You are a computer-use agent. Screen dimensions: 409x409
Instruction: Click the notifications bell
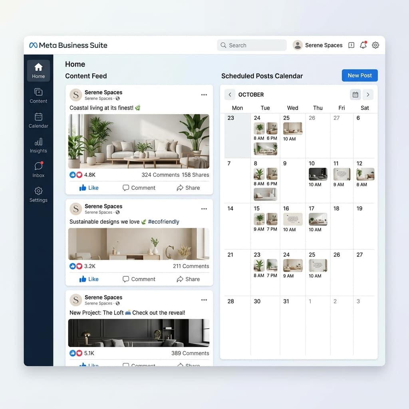(x=363, y=45)
